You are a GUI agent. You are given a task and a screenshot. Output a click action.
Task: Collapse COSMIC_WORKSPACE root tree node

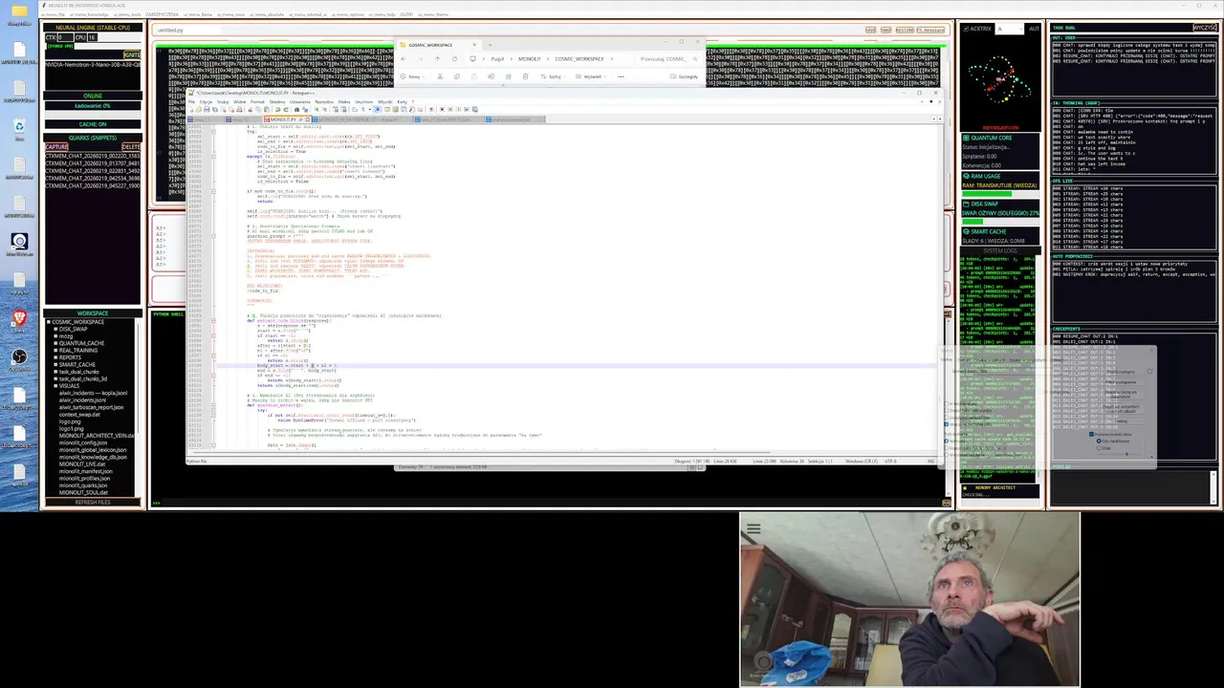(x=49, y=322)
